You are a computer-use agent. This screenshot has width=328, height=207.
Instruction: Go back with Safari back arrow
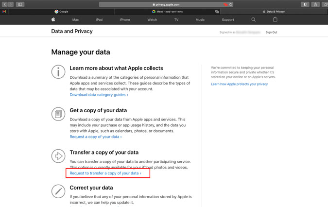pos(4,4)
